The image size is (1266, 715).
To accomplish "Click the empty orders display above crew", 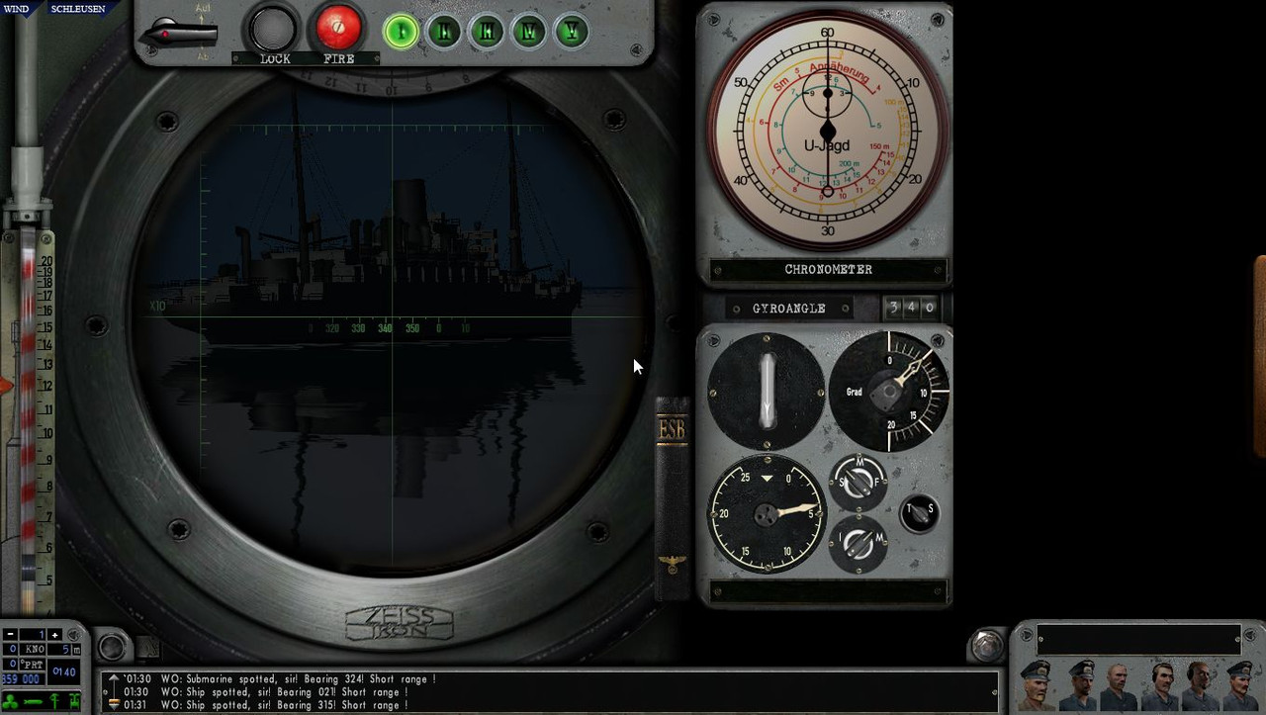I will pyautogui.click(x=1138, y=639).
